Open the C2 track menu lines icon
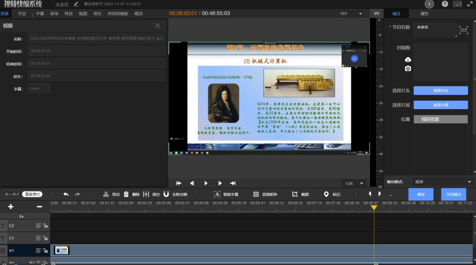The width and height of the screenshot is (476, 265). point(38,225)
